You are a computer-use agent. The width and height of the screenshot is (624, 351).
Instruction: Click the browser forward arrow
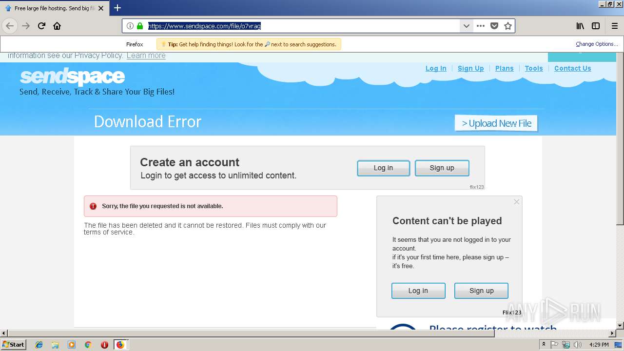(26, 26)
